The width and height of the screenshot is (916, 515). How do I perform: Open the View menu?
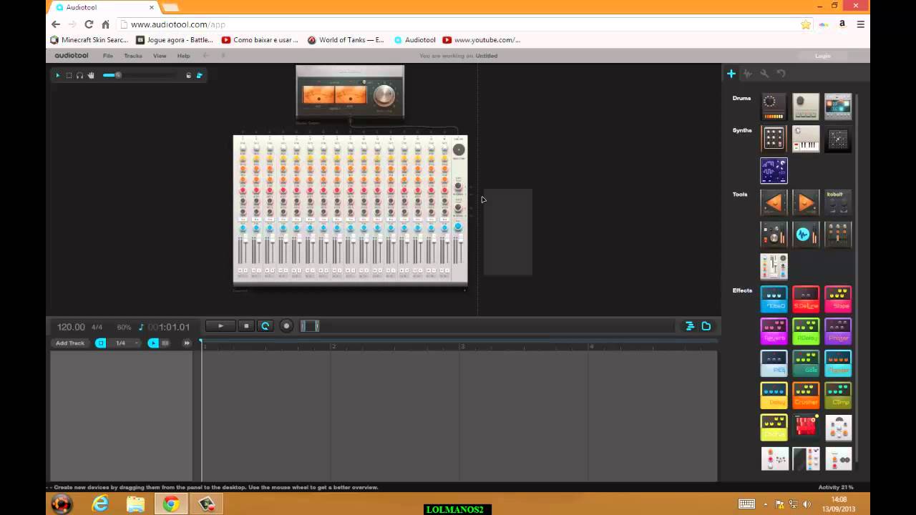160,56
